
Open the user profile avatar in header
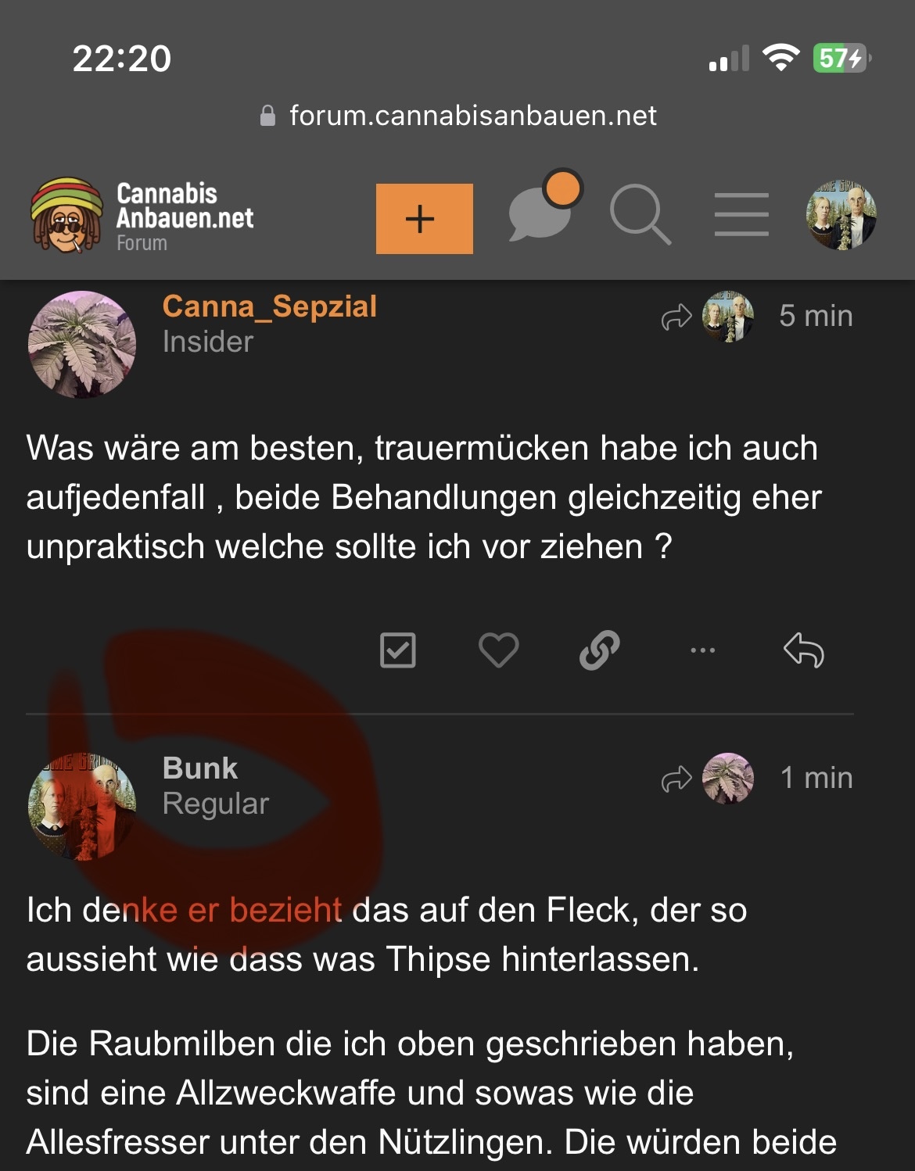(x=841, y=215)
